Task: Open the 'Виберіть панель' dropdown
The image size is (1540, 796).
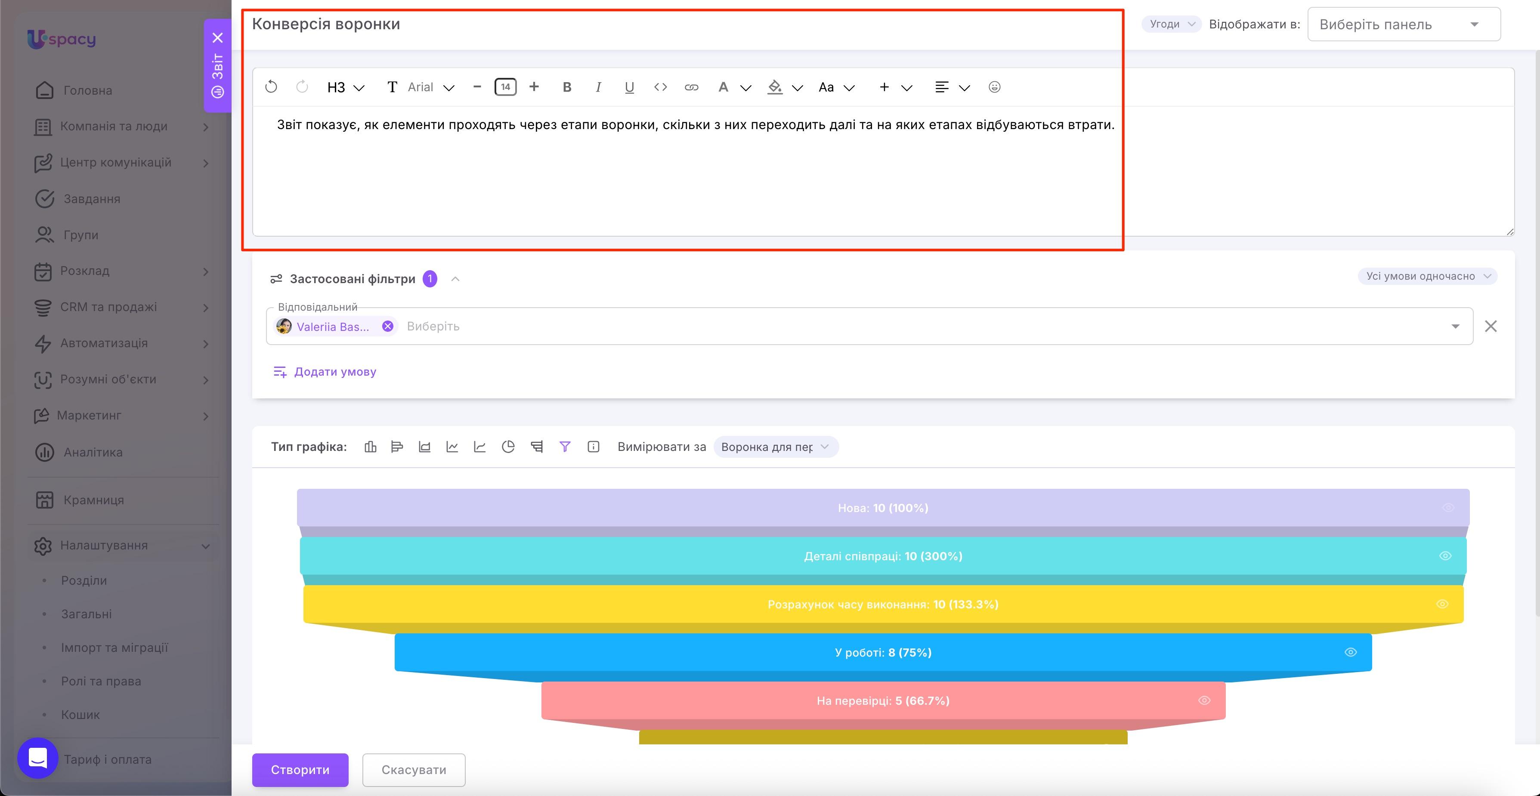Action: tap(1404, 25)
